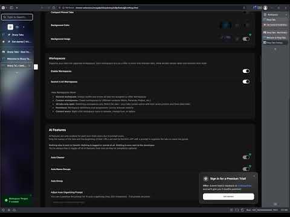This screenshot has width=290, height=217.
Task: Toggle the Auto Name Groups switch
Action: coord(246,169)
